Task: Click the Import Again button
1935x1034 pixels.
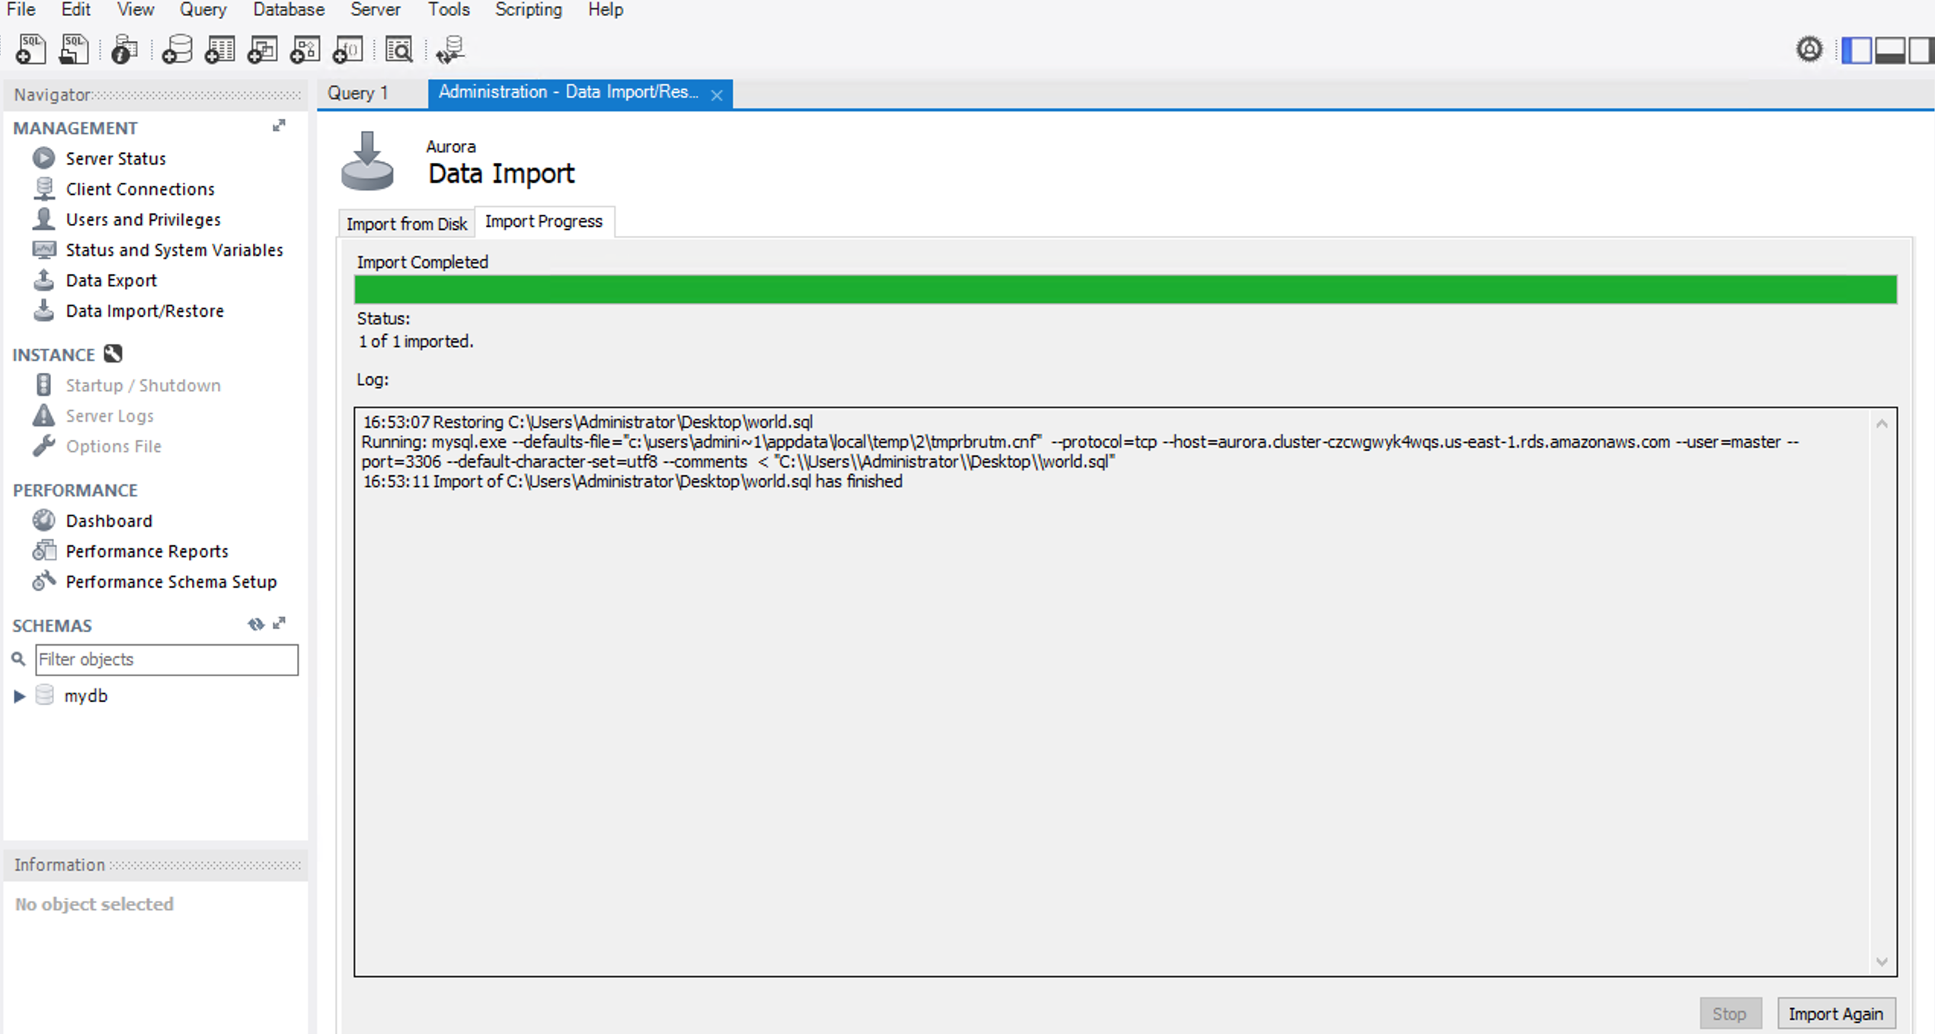Action: click(x=1835, y=1013)
